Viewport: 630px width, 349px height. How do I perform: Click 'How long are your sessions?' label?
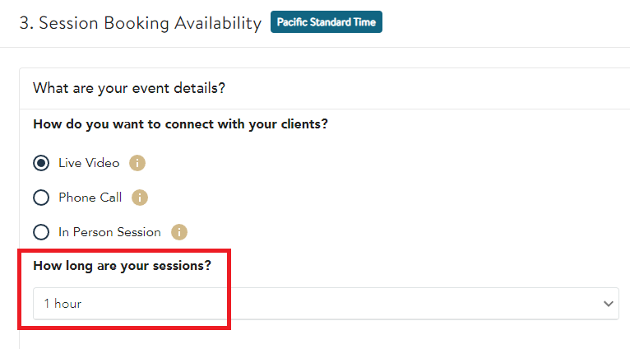coord(123,265)
